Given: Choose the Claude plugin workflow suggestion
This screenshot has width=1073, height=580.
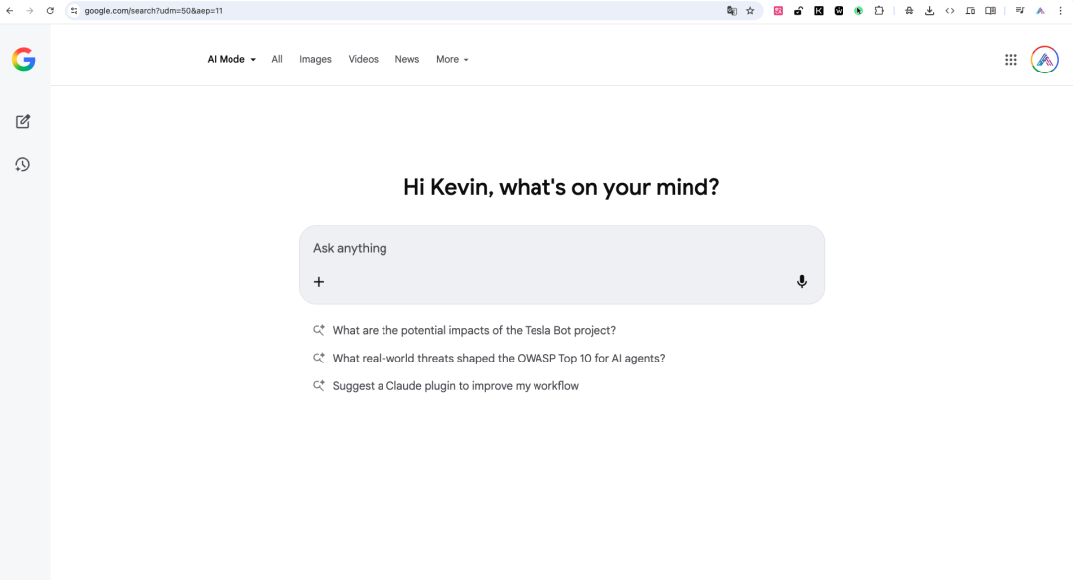Looking at the screenshot, I should 455,386.
